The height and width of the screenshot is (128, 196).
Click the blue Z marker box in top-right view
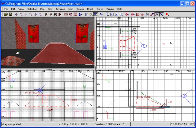pyautogui.click(x=105, y=47)
